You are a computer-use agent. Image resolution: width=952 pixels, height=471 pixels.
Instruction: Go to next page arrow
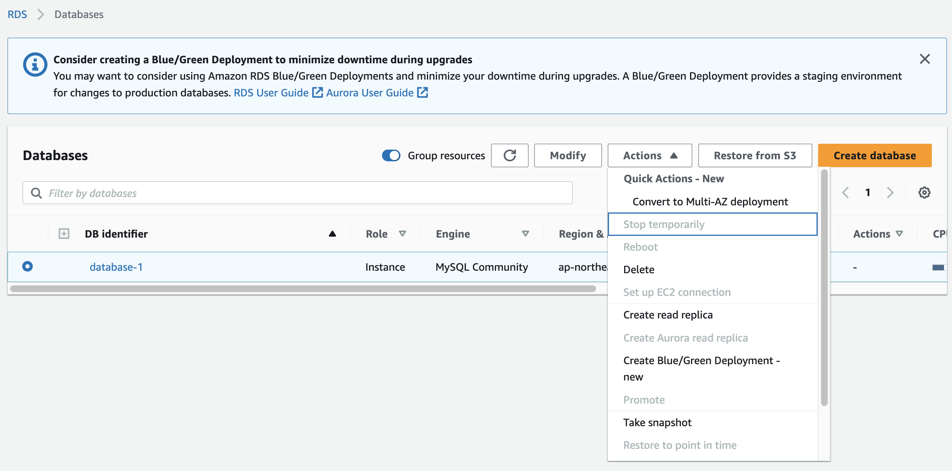click(x=890, y=193)
